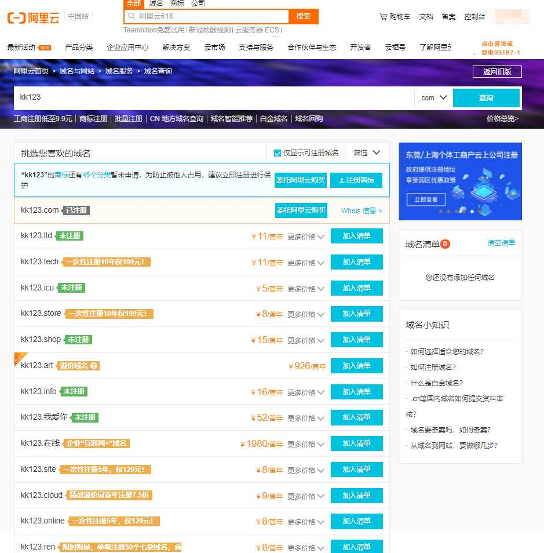Open 如何注册域名? help link
544x553 pixels.
pos(433,368)
